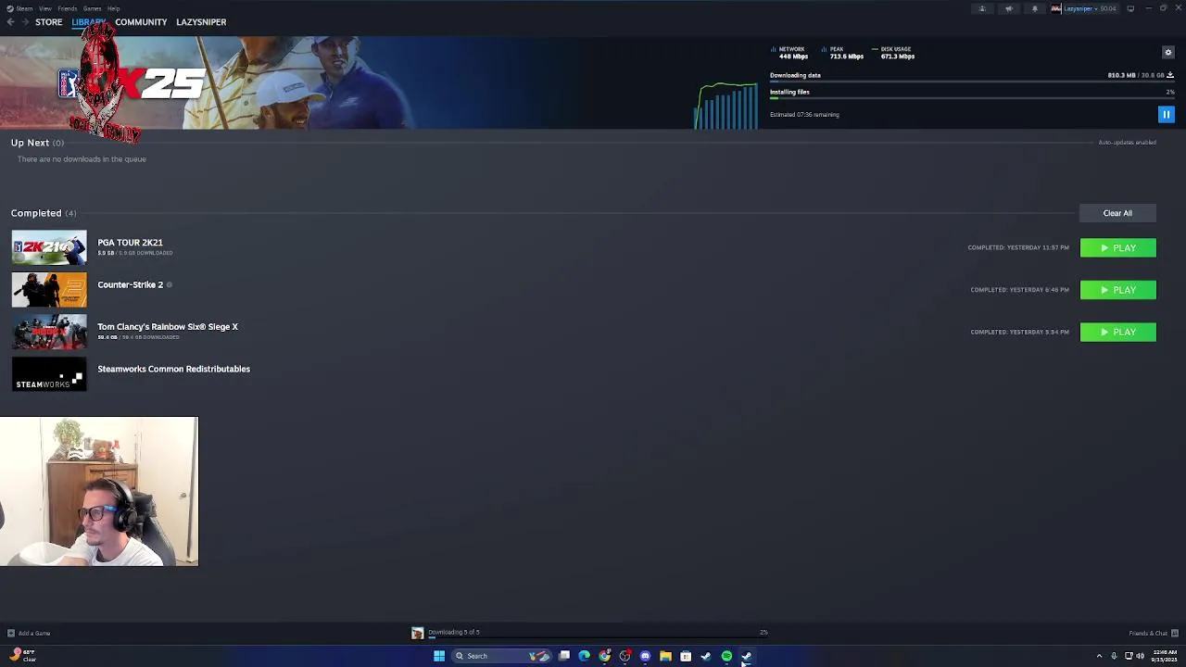Expand the Lazysniper account dropdown
This screenshot has height=667, width=1186.
pyautogui.click(x=1083, y=8)
